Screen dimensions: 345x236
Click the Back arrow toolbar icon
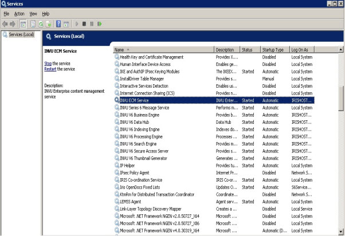pos(5,23)
